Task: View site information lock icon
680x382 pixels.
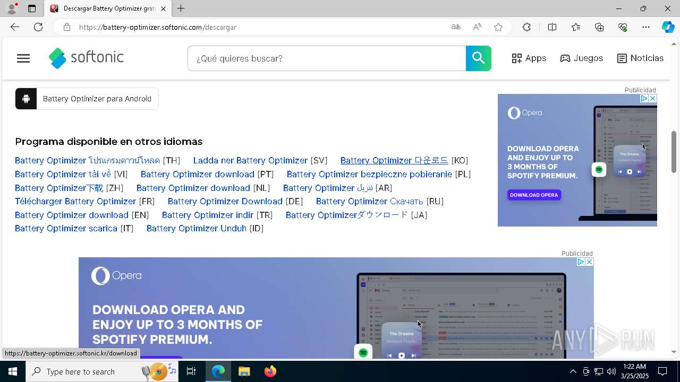Action: pos(66,27)
